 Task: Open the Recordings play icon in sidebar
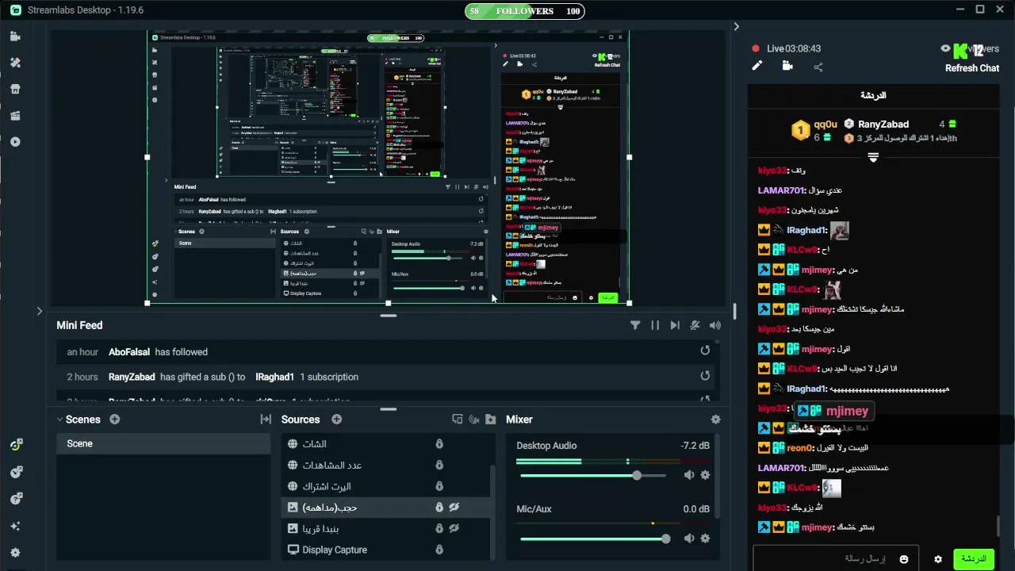click(x=15, y=142)
